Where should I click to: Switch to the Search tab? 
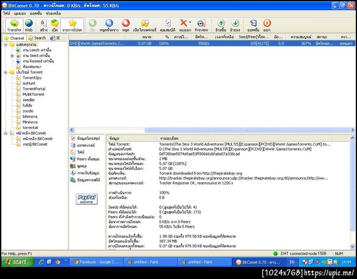[37, 38]
